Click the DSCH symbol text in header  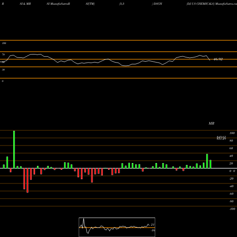(x=158, y=4)
